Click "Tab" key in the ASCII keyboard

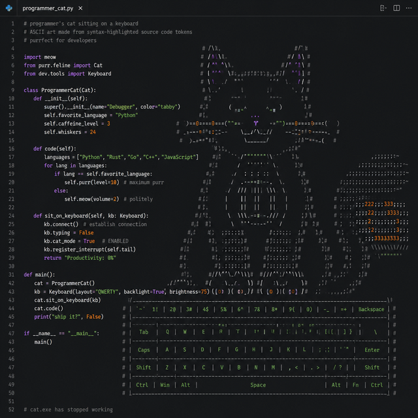pyautogui.click(x=144, y=332)
